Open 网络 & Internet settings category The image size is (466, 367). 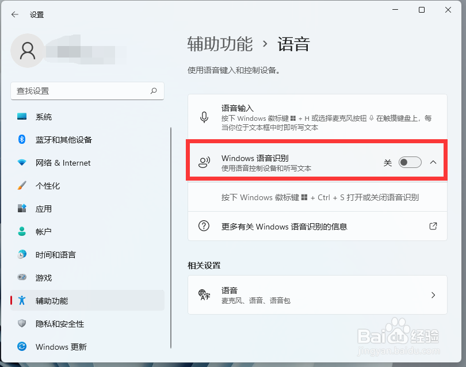(87, 163)
